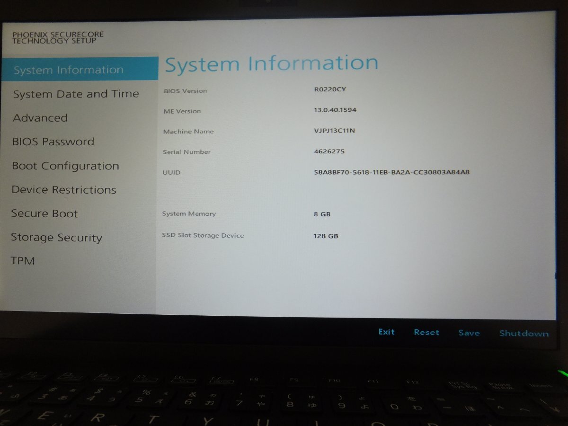Screen dimensions: 568x426
Task: Go to the Advanced section
Action: click(x=40, y=118)
